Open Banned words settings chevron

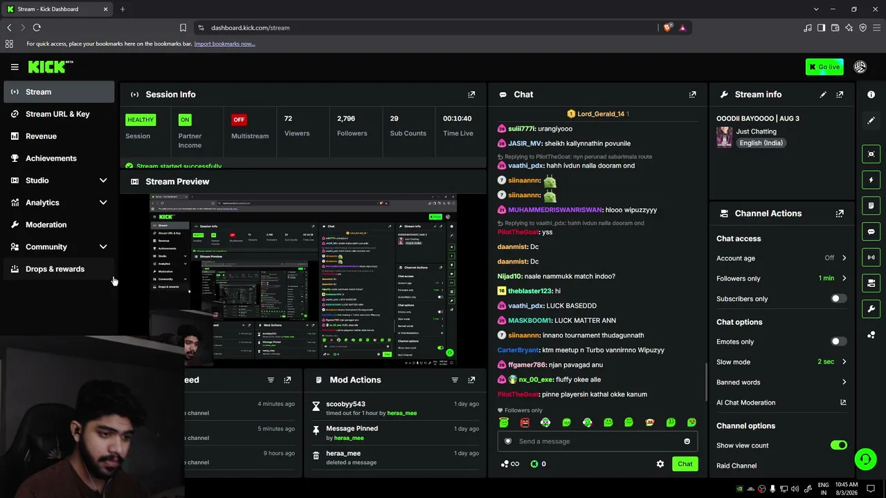click(844, 382)
